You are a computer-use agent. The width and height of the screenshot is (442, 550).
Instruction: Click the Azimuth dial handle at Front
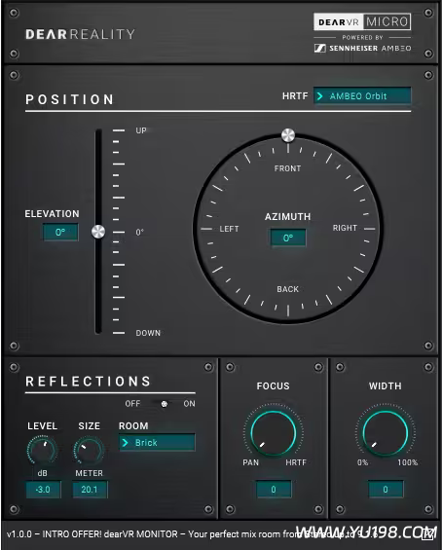click(x=288, y=135)
